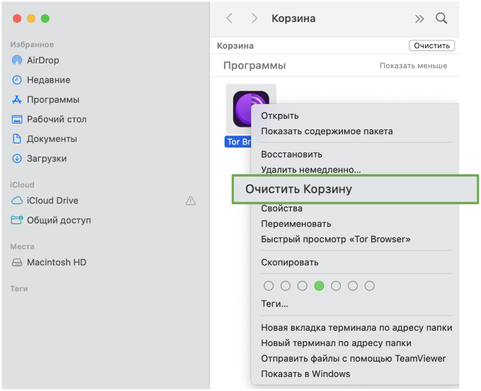Image resolution: width=481 pixels, height=391 pixels.
Task: Select the first empty tag circle
Action: point(269,285)
